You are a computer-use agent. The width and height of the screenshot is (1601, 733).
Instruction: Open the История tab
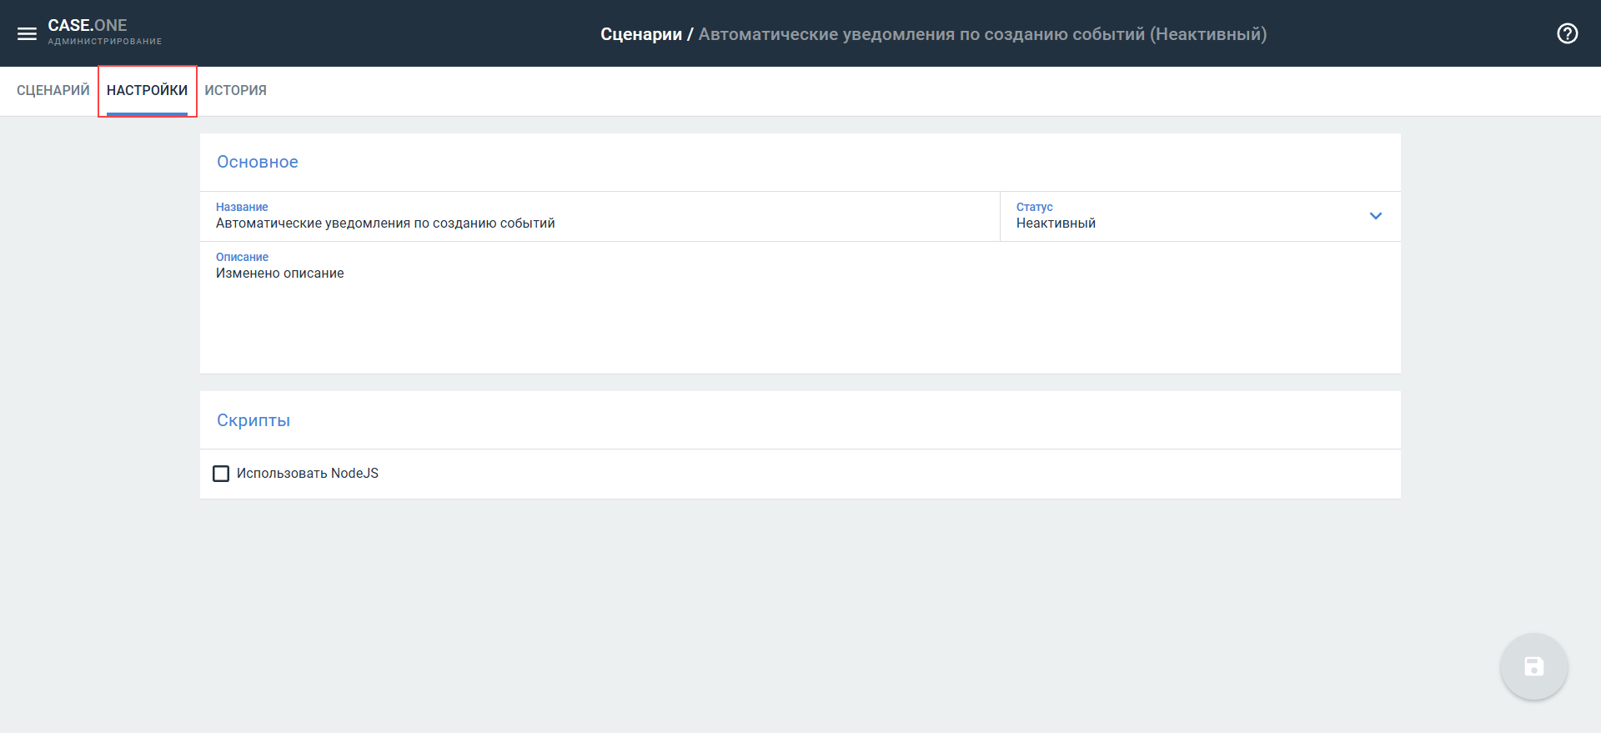[x=235, y=90]
